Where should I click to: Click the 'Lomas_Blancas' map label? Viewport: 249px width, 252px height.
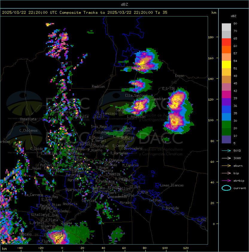pyautogui.click(x=172, y=185)
